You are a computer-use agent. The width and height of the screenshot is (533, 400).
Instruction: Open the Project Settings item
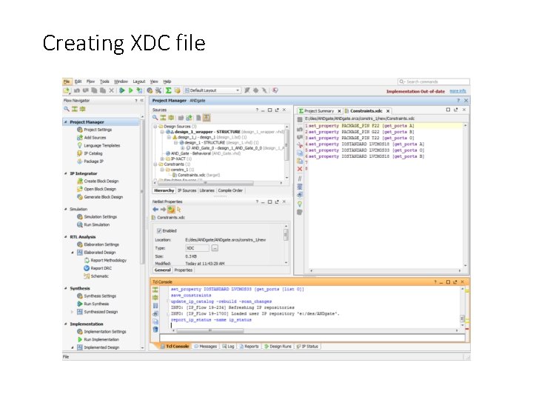pyautogui.click(x=98, y=130)
